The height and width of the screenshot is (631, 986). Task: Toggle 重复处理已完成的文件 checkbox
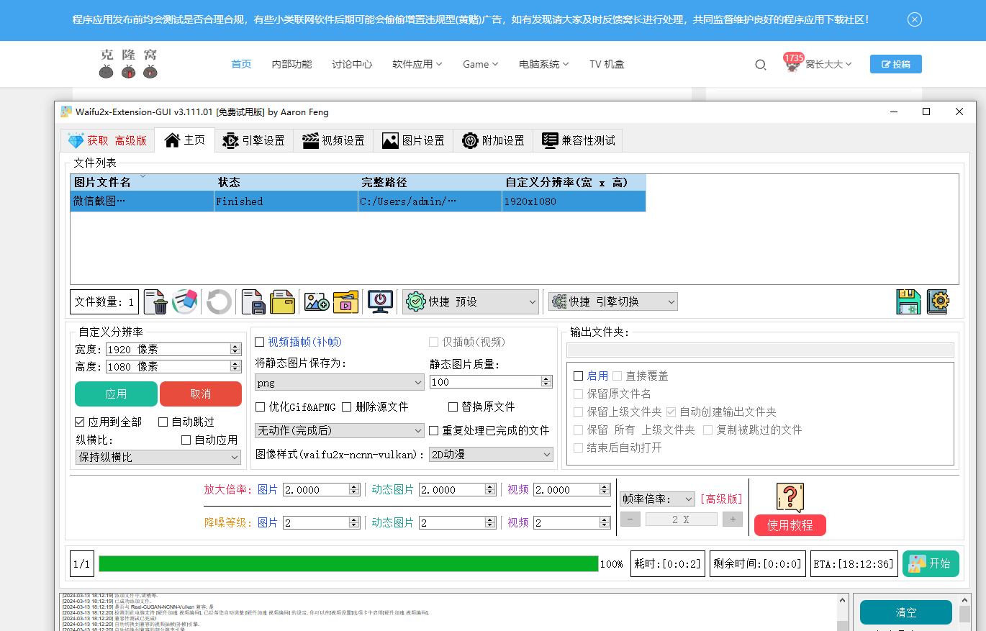coord(433,431)
